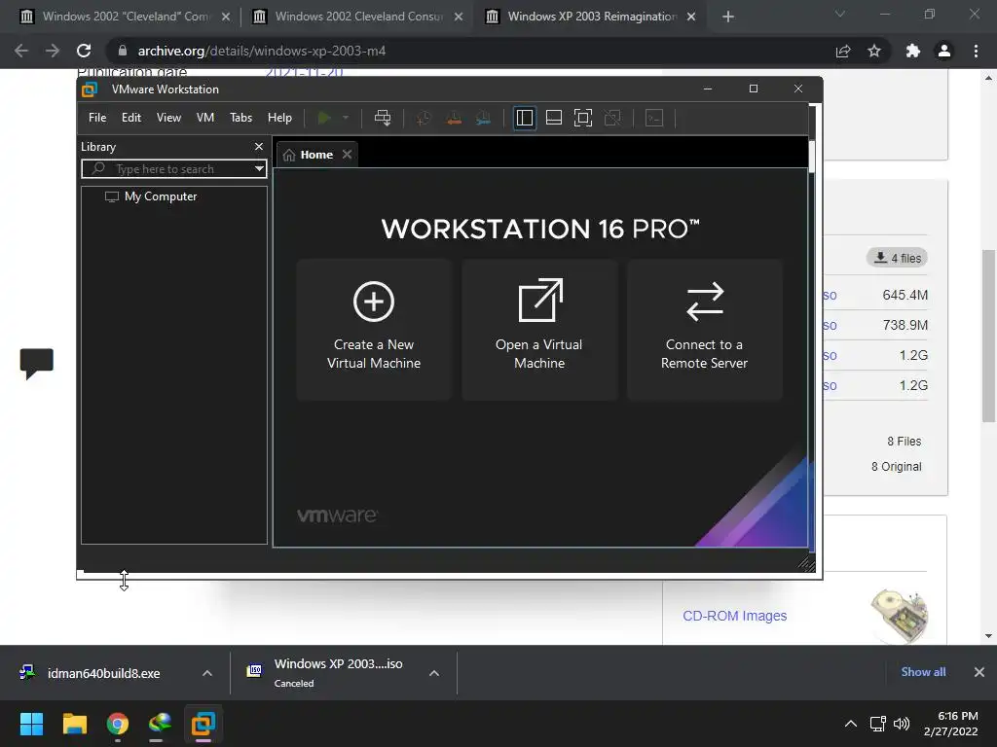Expand the Library search dropdown arrow
This screenshot has width=997, height=747.
click(259, 169)
